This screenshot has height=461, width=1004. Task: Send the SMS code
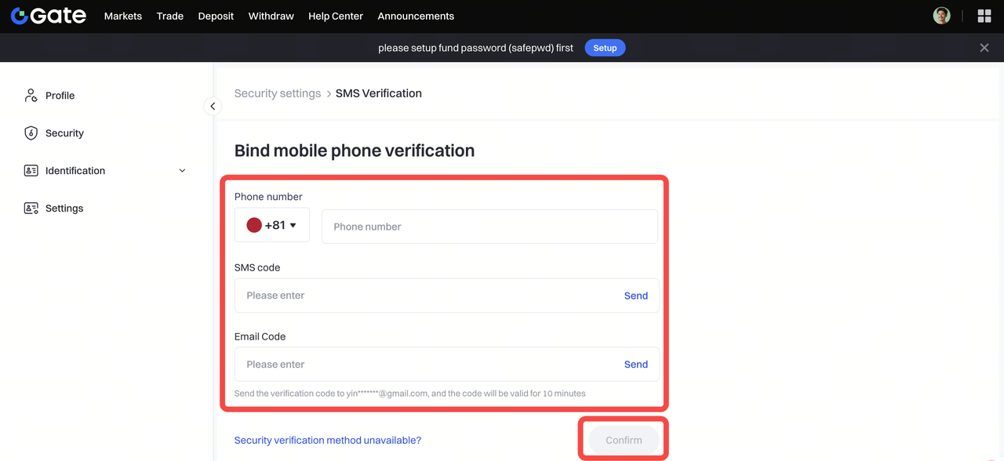pyautogui.click(x=635, y=296)
